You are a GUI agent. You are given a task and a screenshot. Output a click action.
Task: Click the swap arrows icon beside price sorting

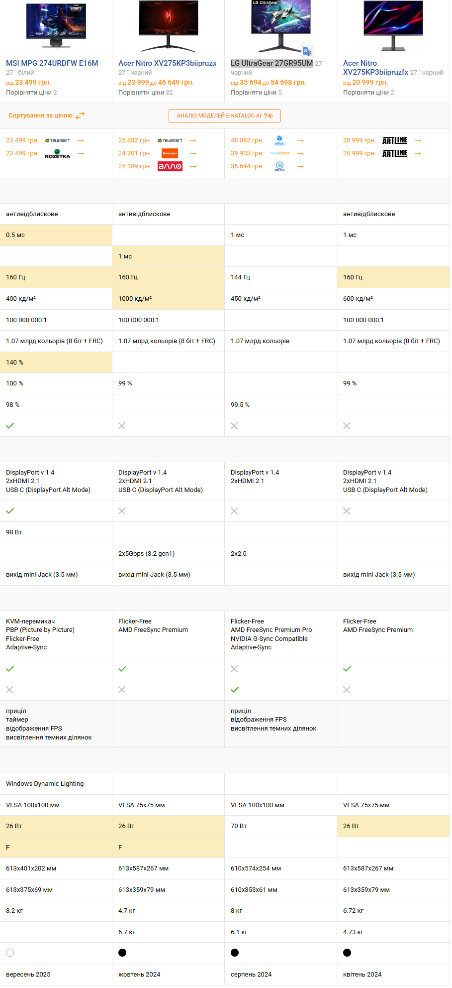click(x=80, y=116)
